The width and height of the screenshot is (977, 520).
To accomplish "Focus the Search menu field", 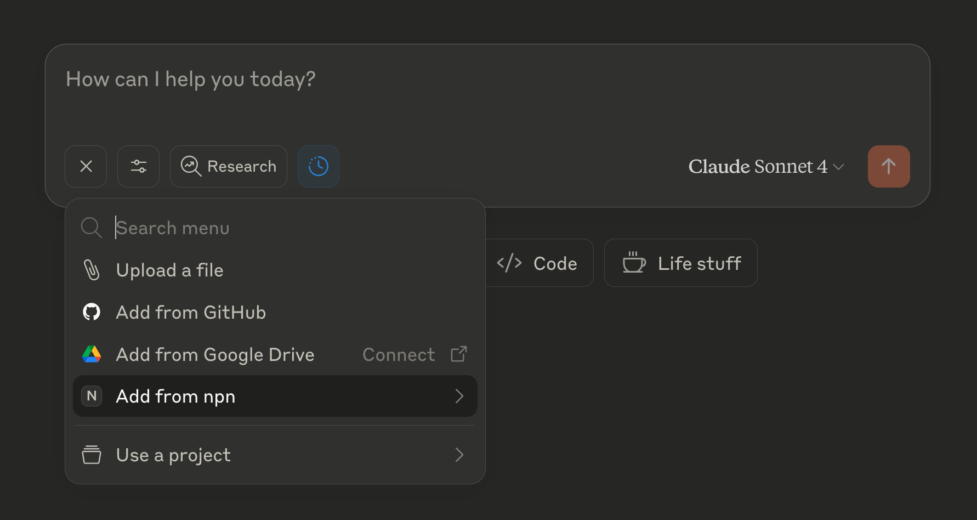I will (x=275, y=228).
